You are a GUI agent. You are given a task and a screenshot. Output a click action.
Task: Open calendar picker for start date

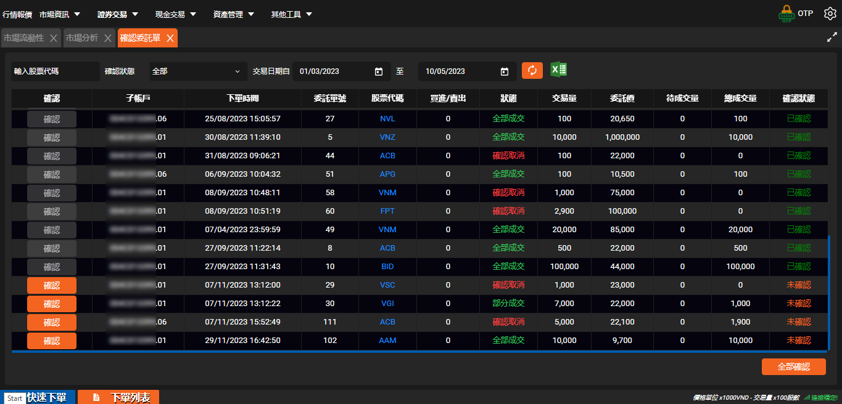(x=379, y=71)
